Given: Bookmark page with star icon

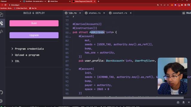Looking at the screenshot, I should [168, 5].
